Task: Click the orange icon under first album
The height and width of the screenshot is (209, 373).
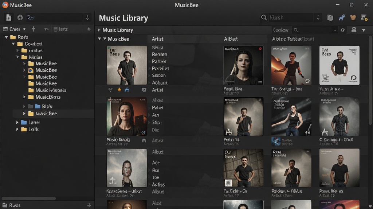Action: 119,90
